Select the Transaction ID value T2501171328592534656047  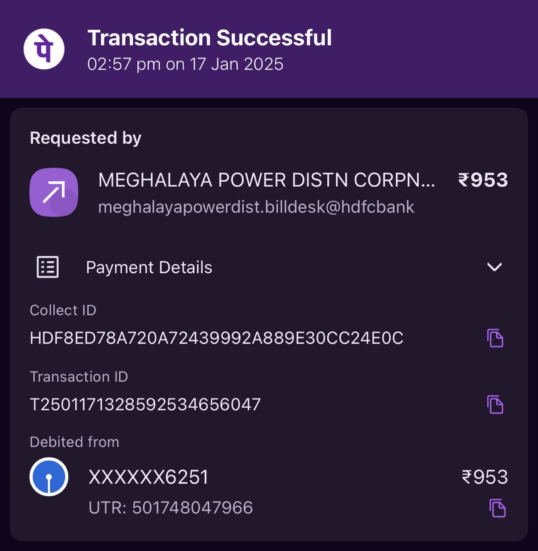[x=145, y=404]
